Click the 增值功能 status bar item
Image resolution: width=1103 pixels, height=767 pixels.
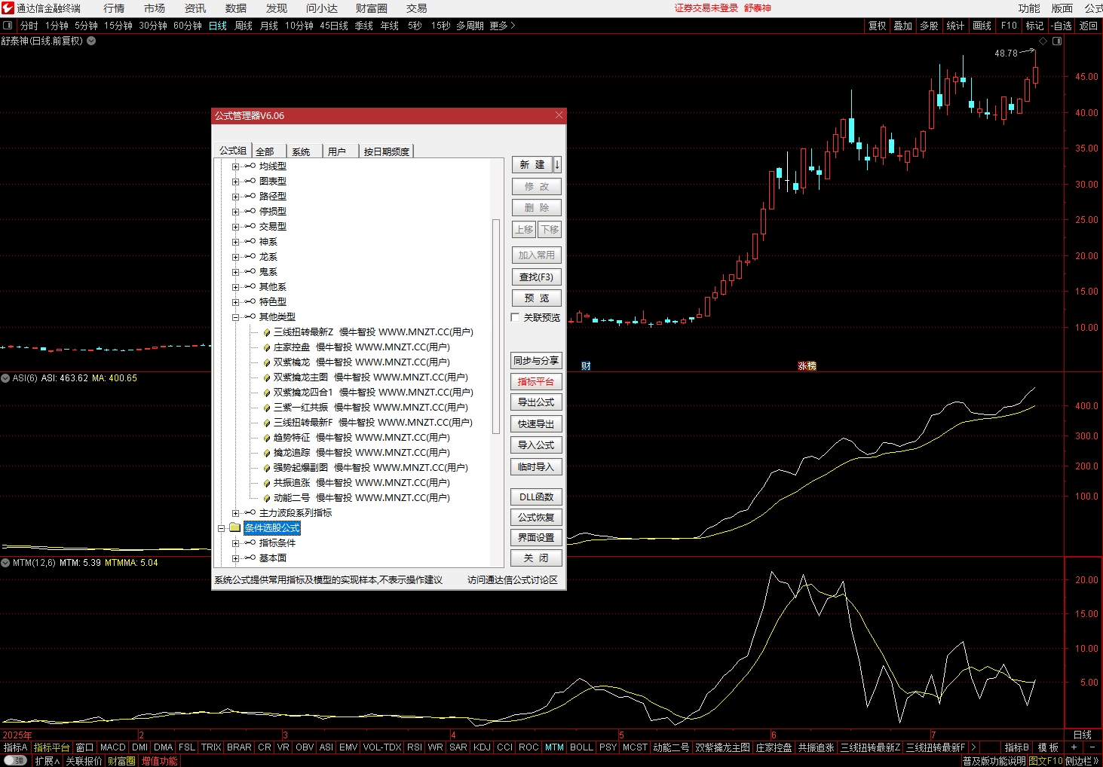coord(159,761)
